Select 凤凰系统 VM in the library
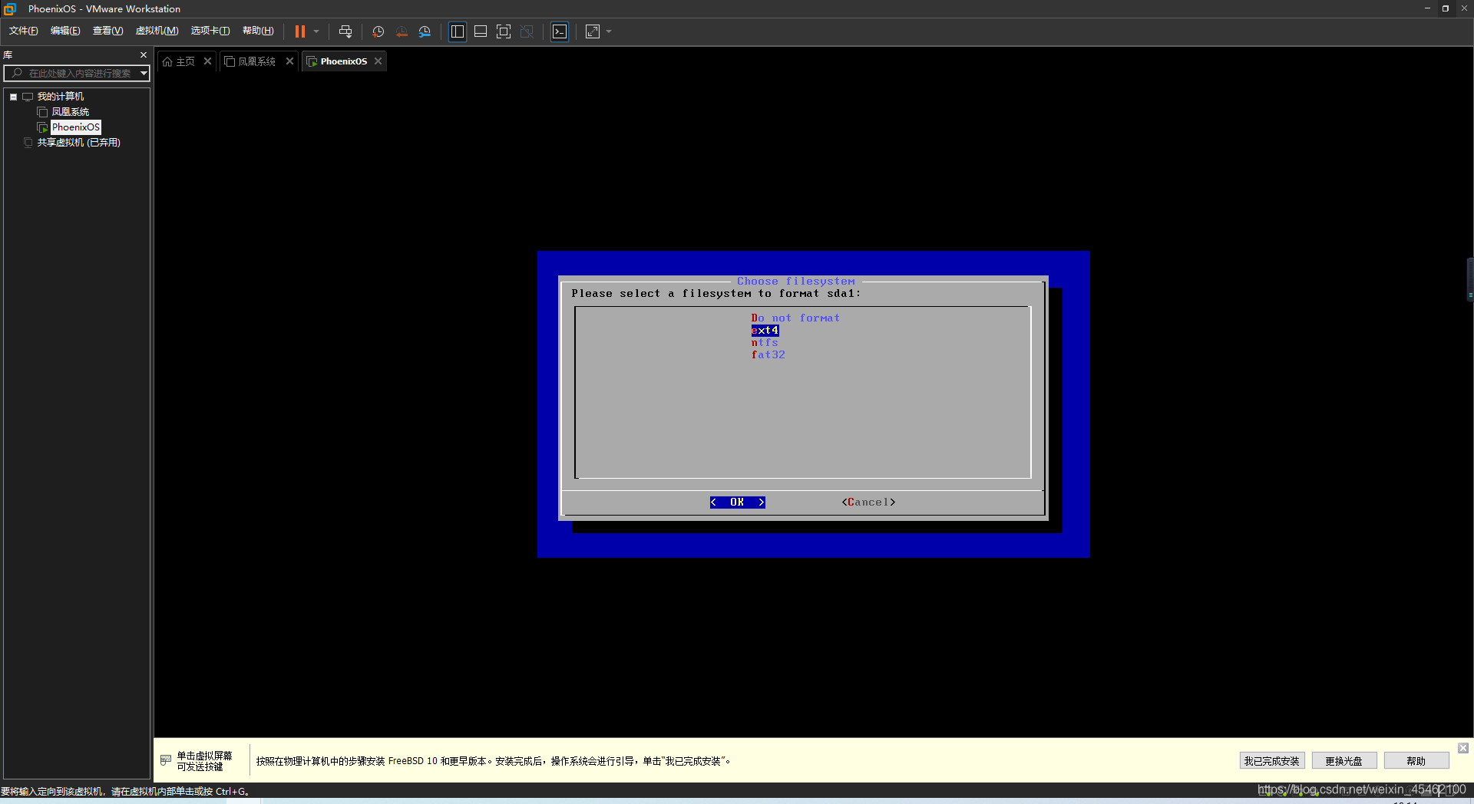 pyautogui.click(x=70, y=112)
